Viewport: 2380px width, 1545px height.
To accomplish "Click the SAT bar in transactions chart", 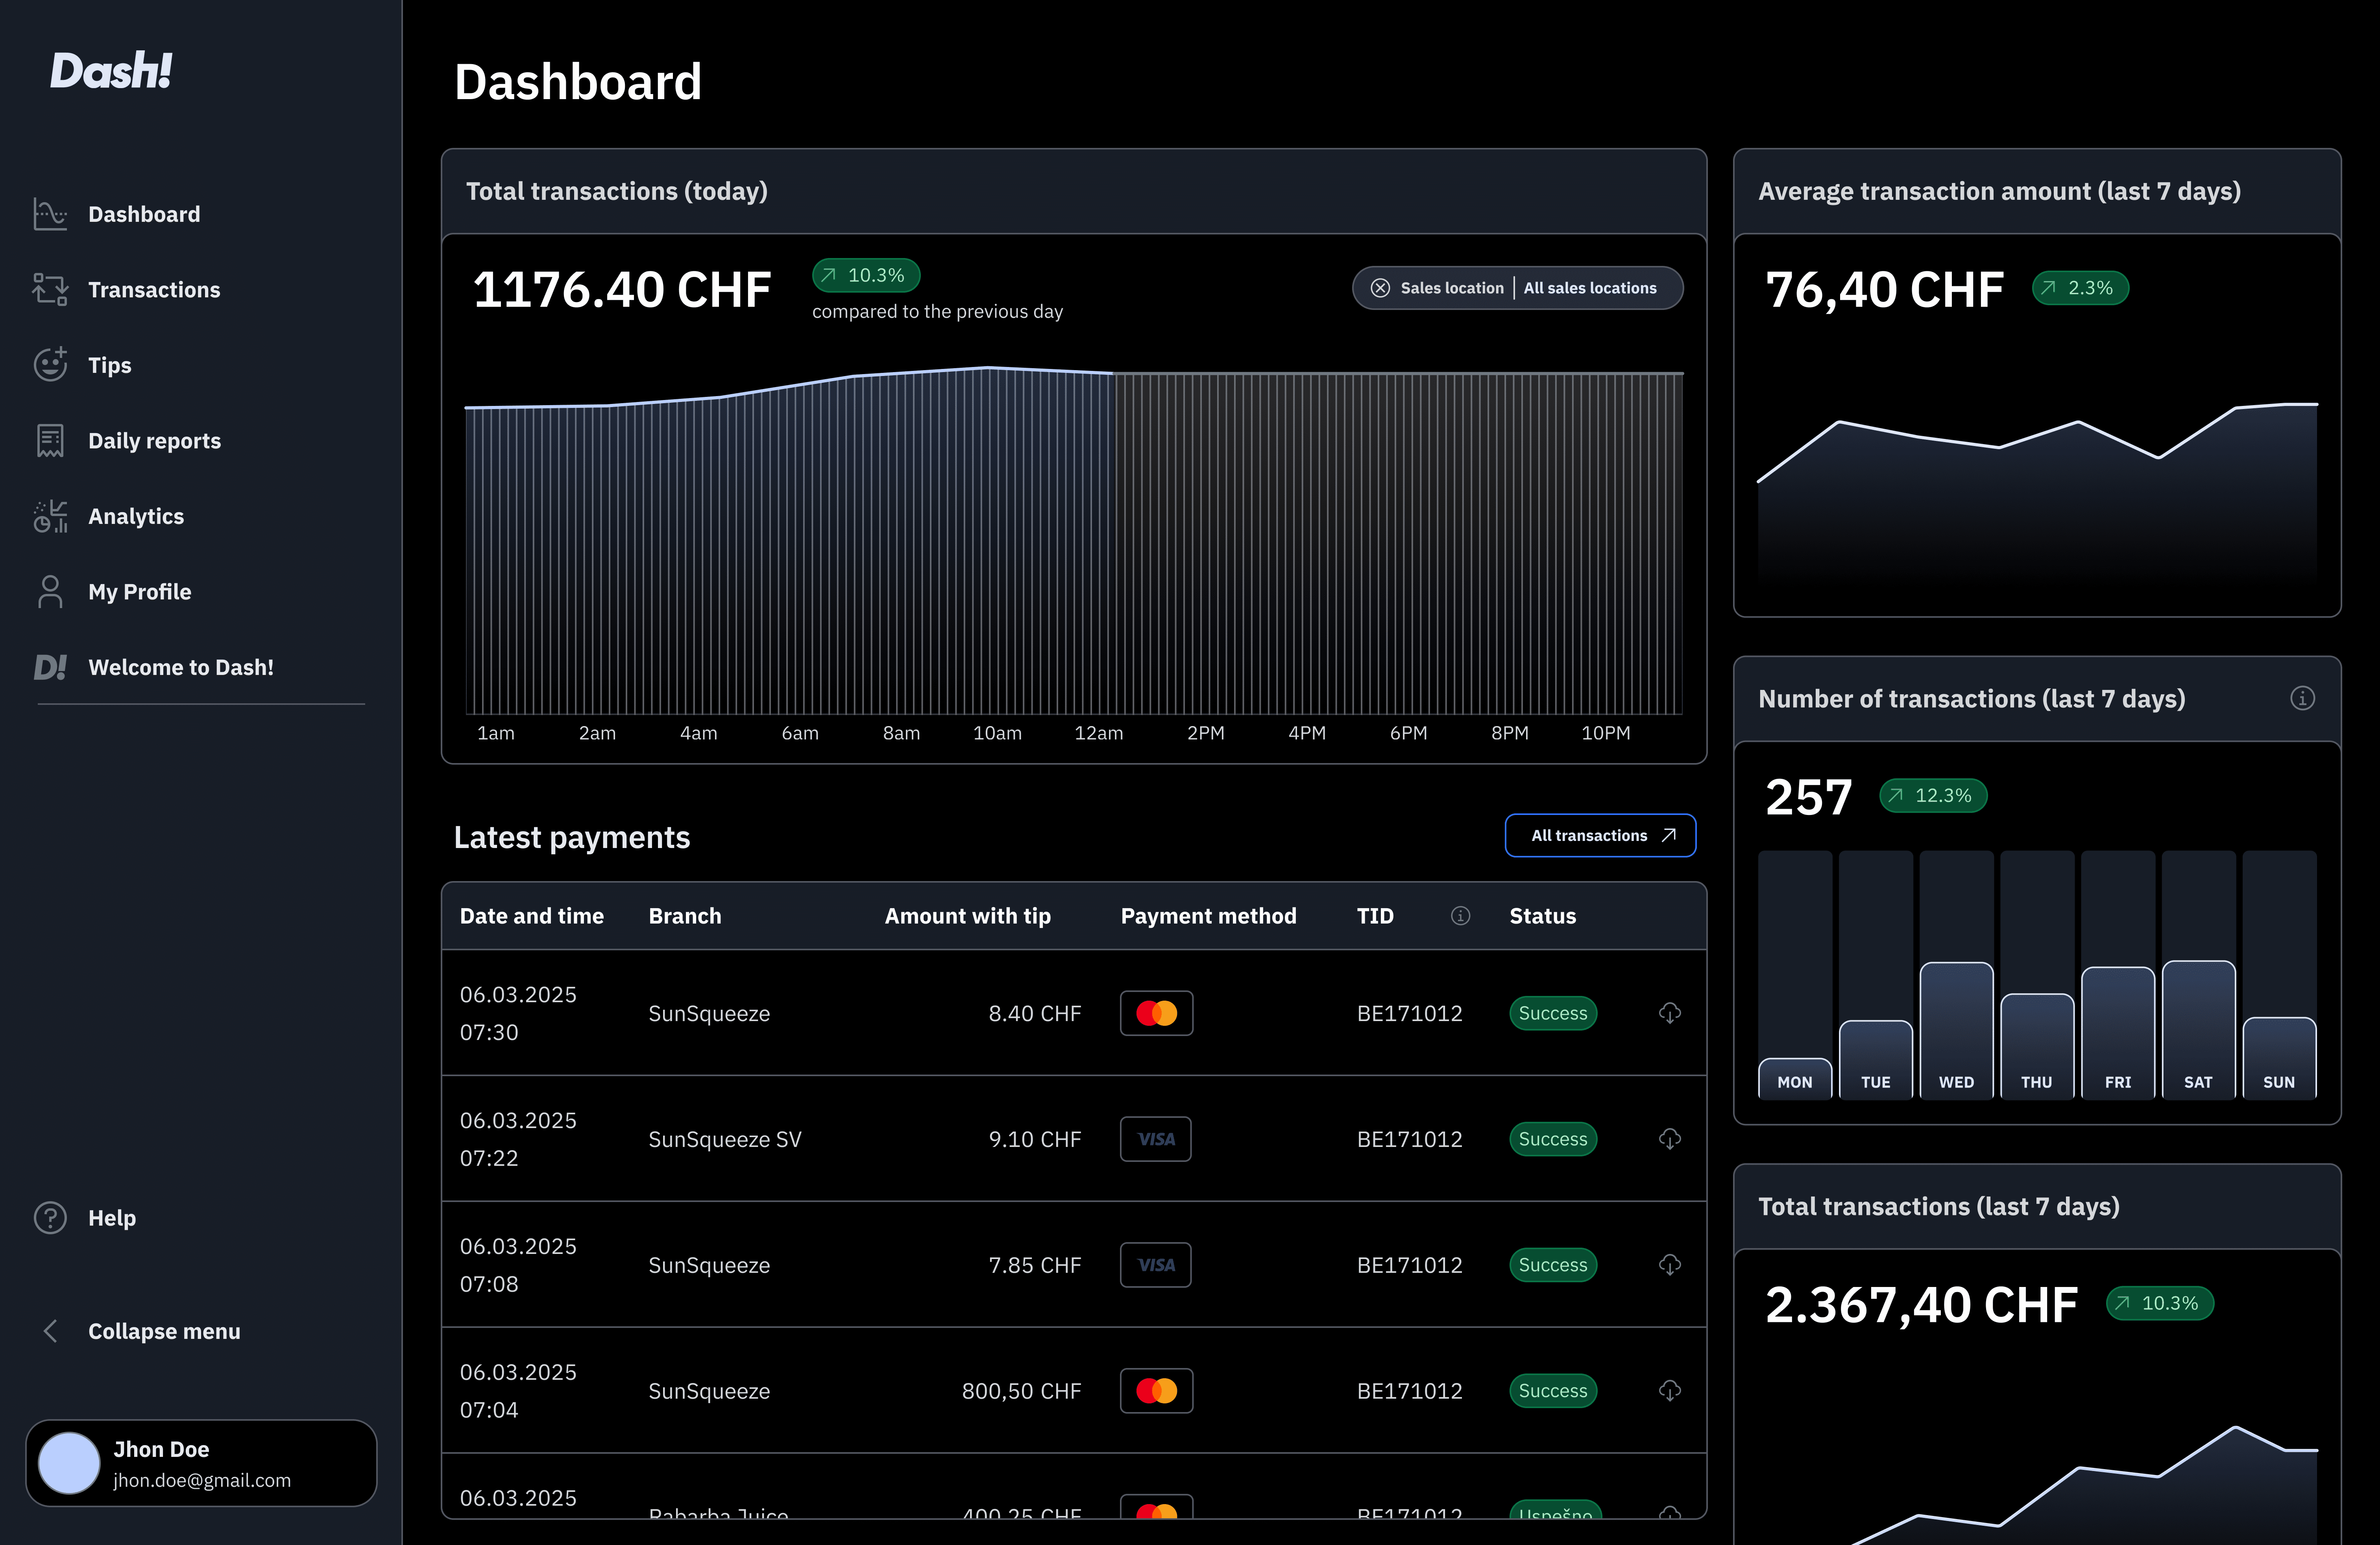I will pos(2198,1029).
